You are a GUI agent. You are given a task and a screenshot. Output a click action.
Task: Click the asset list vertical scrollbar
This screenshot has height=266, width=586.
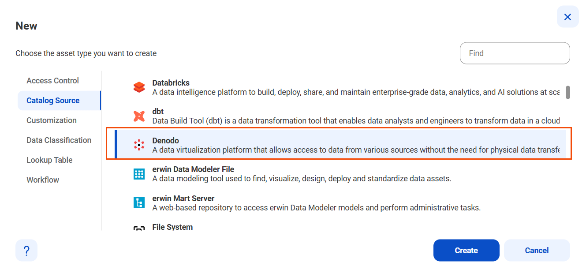[x=568, y=93]
